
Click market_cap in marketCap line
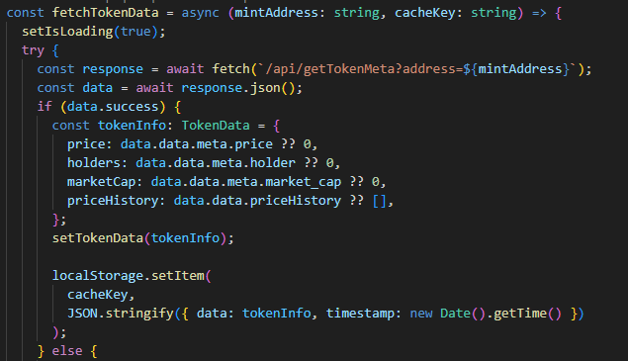[x=304, y=182]
